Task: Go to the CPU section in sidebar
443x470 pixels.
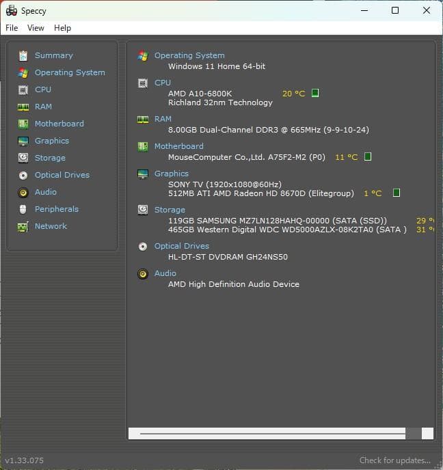Action: pos(43,89)
